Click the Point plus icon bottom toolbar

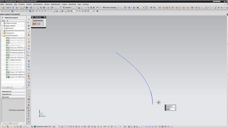pos(82,127)
